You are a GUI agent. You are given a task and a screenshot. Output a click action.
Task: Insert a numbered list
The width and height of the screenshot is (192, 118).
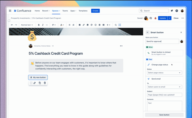coord(73,25)
